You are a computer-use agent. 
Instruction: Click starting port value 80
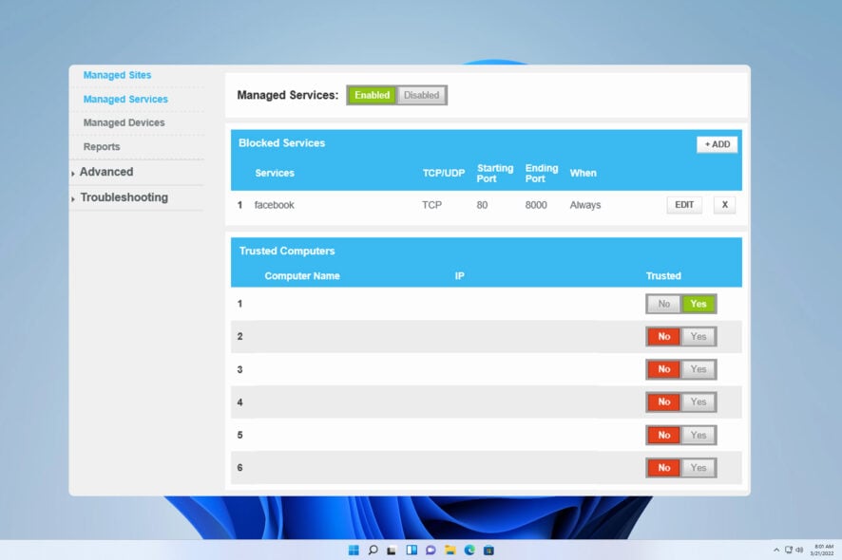[x=482, y=205]
